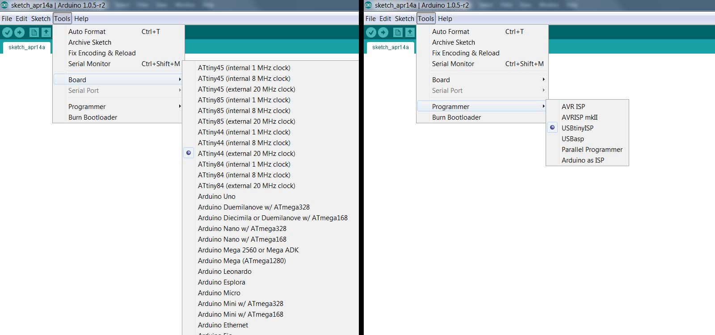Open Sketch menu in right window
This screenshot has height=335, width=715.
(404, 19)
